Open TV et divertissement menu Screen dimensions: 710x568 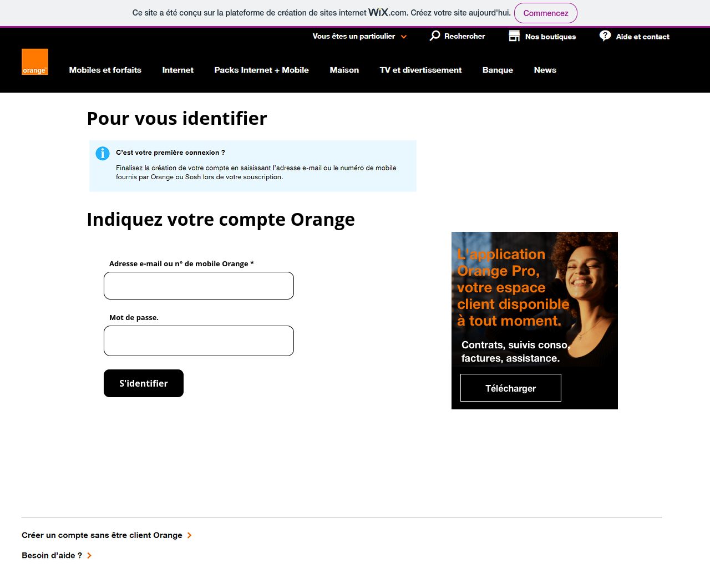(x=420, y=70)
